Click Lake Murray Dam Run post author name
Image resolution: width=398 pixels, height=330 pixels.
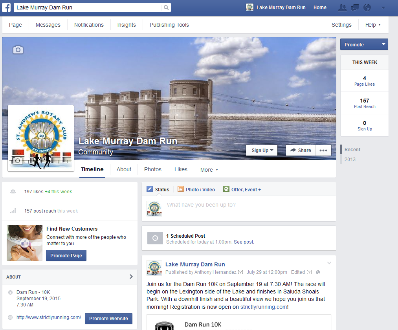(195, 264)
